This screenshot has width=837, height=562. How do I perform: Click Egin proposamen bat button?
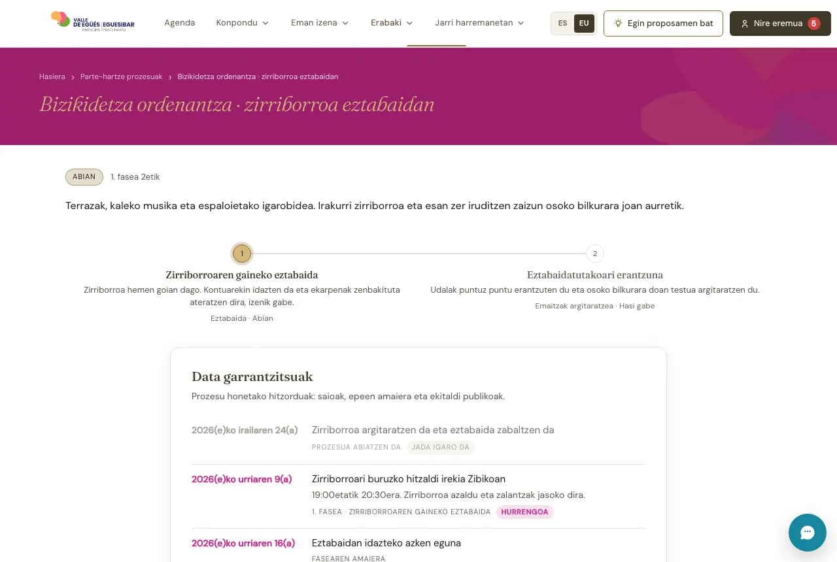click(x=663, y=24)
